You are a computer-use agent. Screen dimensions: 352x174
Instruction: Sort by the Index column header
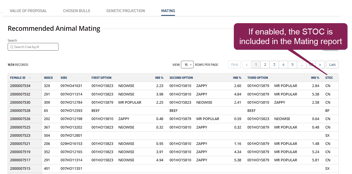click(x=48, y=78)
